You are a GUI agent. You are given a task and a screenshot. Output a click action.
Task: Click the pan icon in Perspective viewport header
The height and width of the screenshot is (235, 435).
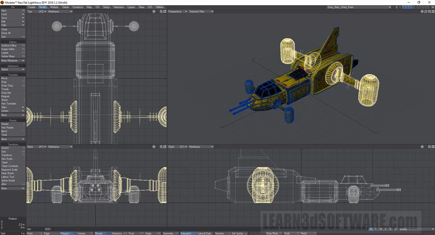tap(422, 12)
